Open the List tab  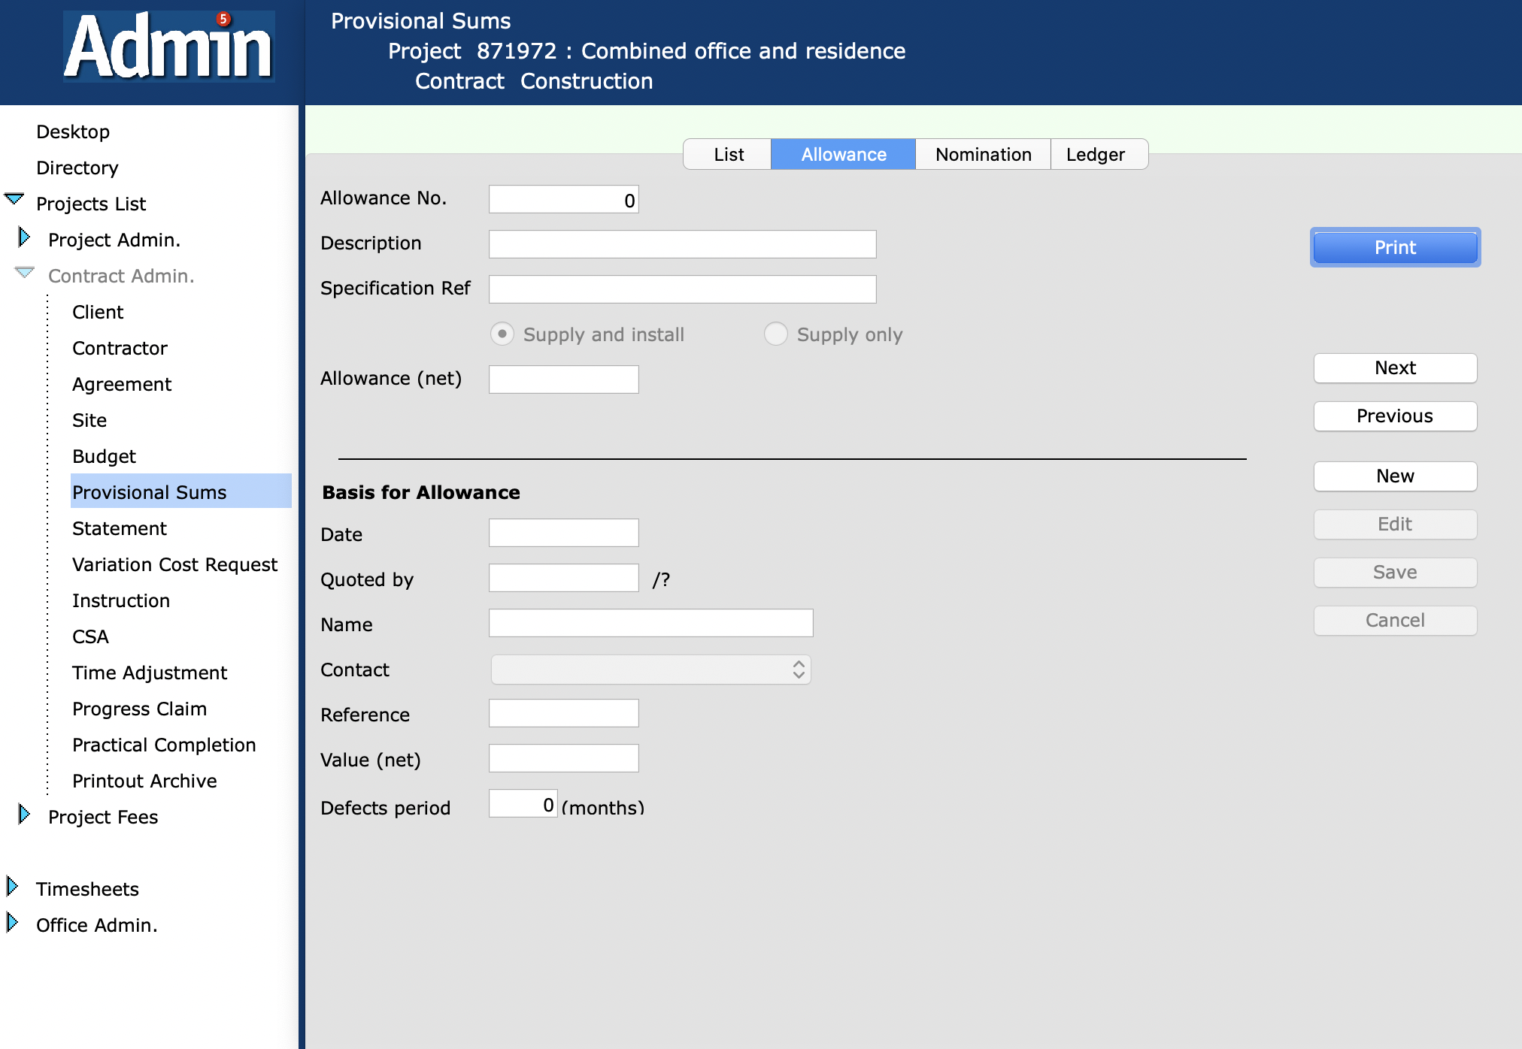(728, 154)
